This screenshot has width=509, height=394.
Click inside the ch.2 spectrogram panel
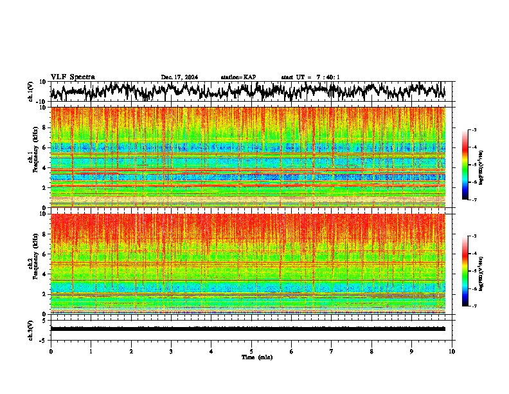point(247,264)
